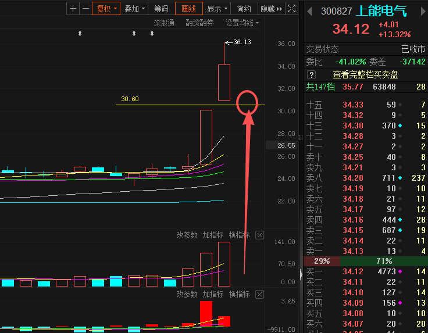Click cyan diamond on 十三 row
This screenshot has height=333, width=428.
coord(400,126)
